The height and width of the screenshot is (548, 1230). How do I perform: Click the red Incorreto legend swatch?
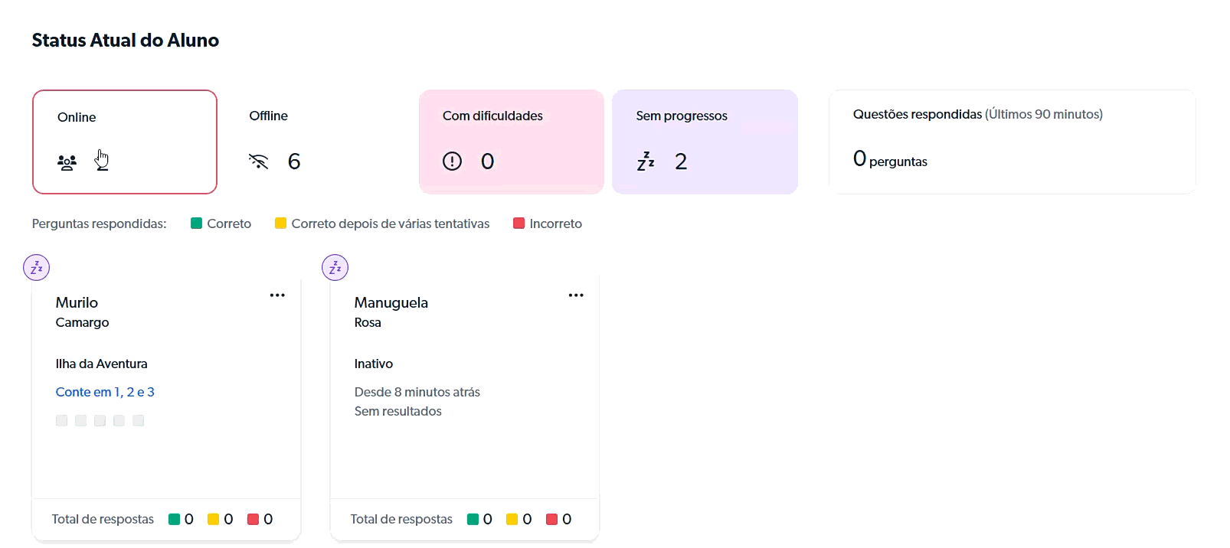(518, 223)
